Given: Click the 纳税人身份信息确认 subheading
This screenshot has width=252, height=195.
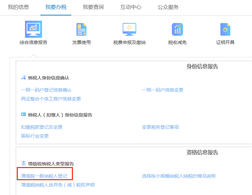Looking at the screenshot, I should click(x=49, y=78).
